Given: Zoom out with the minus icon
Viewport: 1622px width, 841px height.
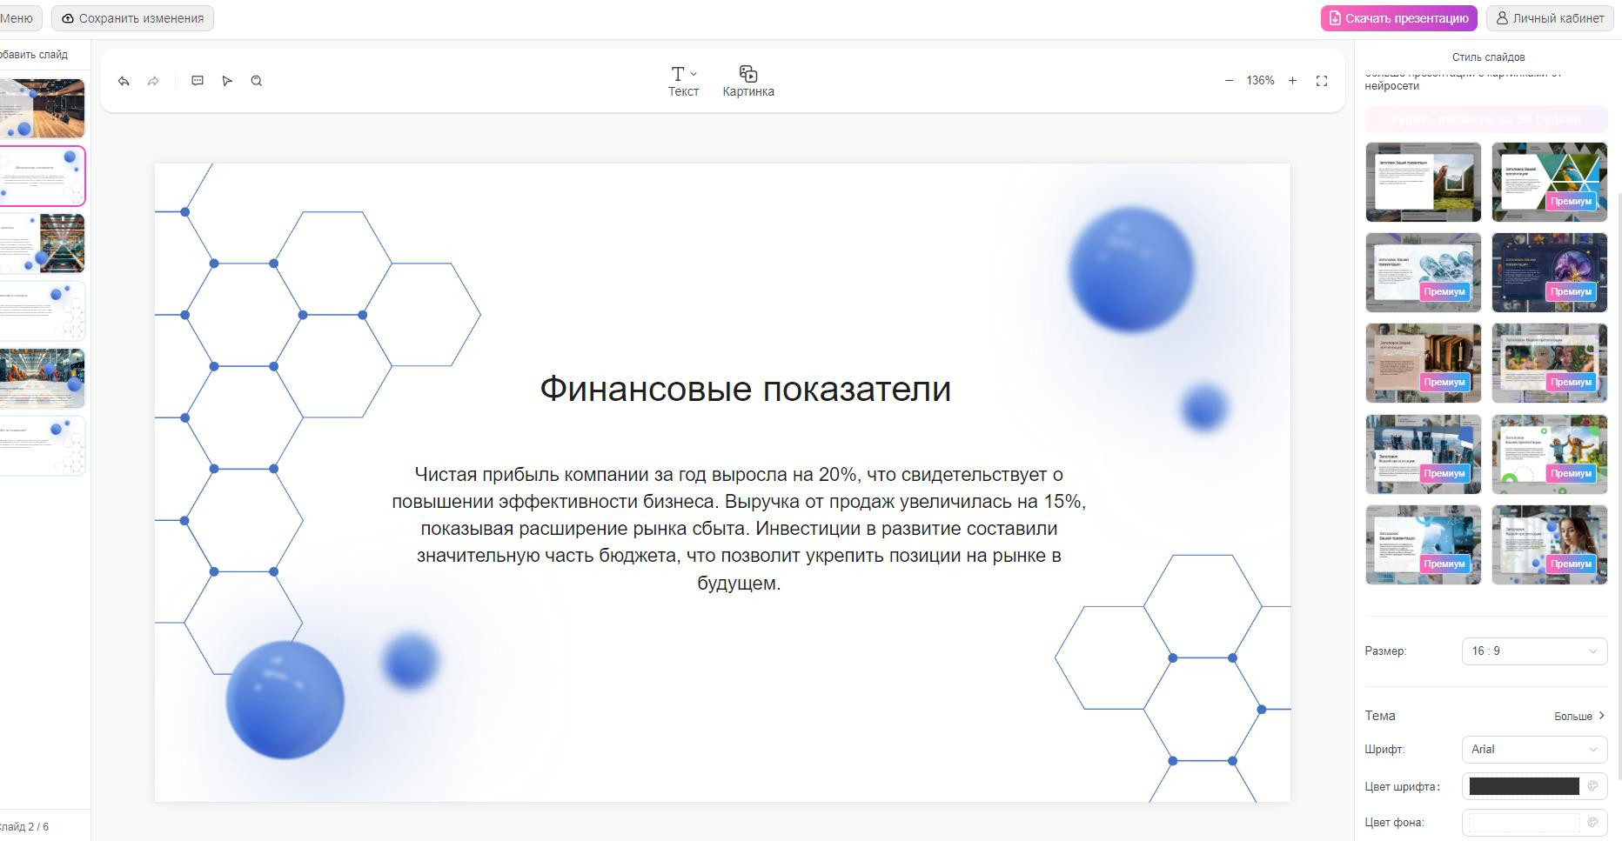Looking at the screenshot, I should pos(1229,81).
